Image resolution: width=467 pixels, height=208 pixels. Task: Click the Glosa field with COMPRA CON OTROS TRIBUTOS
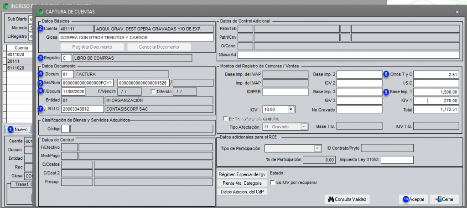point(136,38)
